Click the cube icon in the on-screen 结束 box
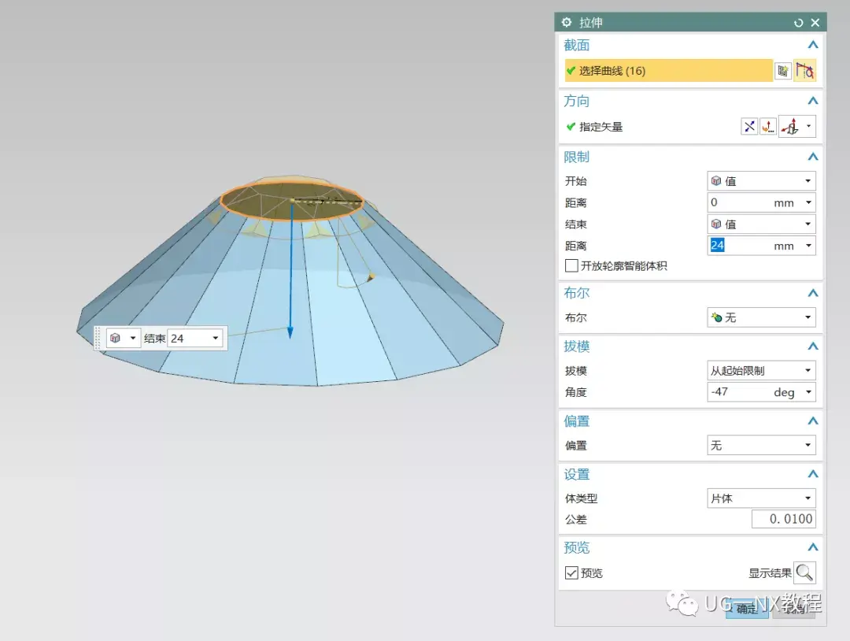 [116, 338]
